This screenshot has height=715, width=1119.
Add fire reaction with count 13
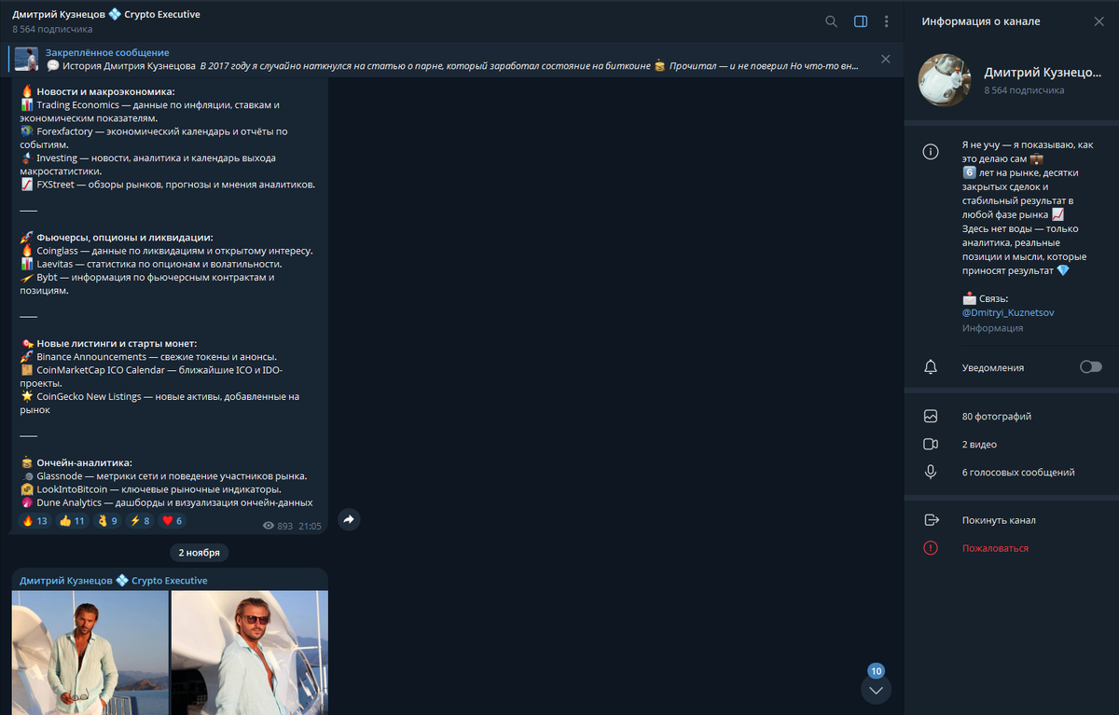pos(35,521)
